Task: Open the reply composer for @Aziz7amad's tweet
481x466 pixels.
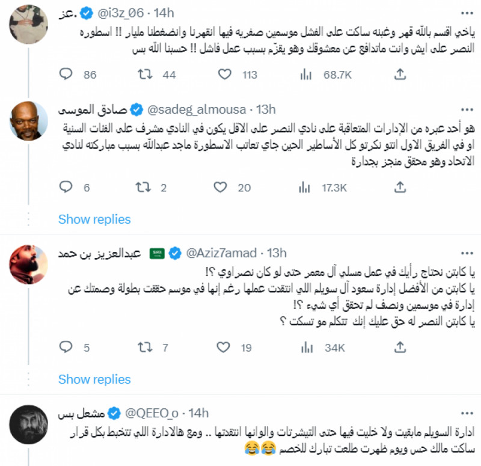Action: click(x=65, y=348)
